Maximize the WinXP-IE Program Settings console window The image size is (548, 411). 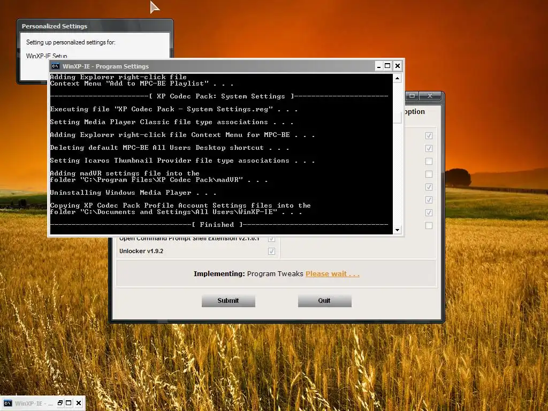pos(387,66)
